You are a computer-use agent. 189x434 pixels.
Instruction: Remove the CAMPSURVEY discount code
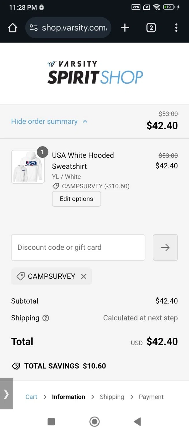[84, 276]
